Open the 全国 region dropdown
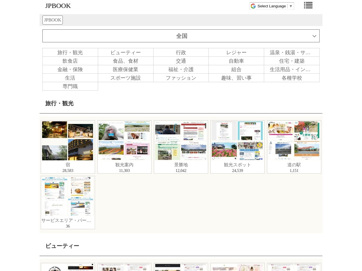This screenshot has height=271, width=362. (181, 36)
